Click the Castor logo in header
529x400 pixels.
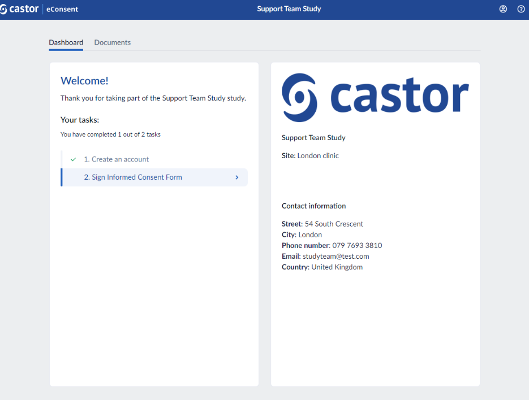19,9
